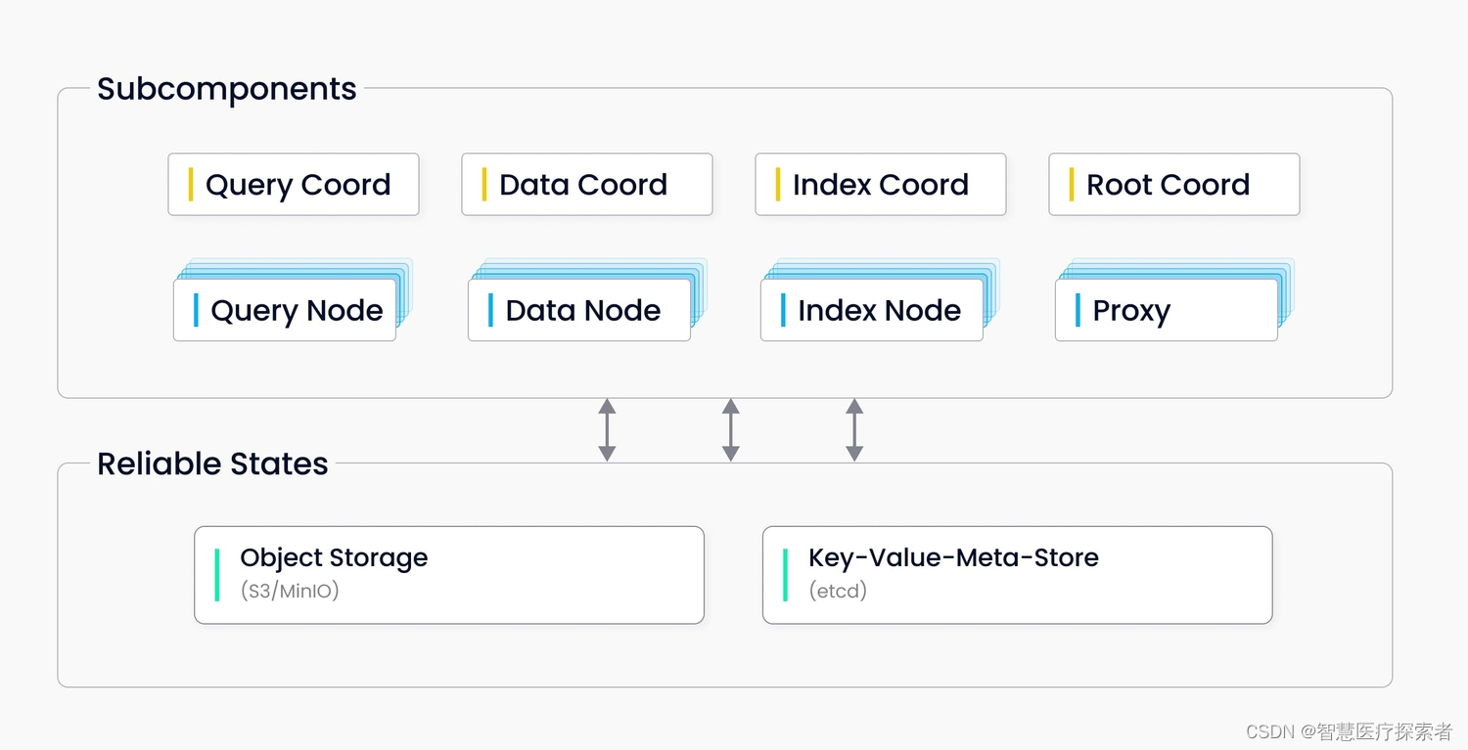Screen dimensions: 1468x750
Task: Click the middle double-headed arrow
Action: [730, 430]
